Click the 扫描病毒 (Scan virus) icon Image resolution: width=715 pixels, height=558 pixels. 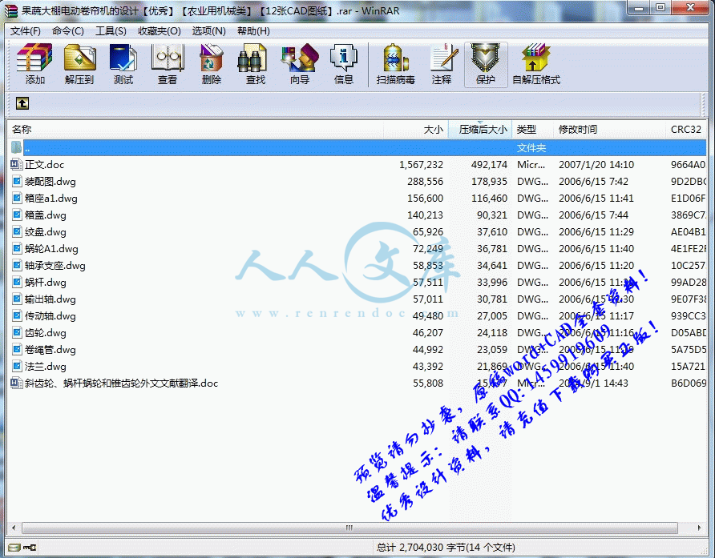[395, 58]
